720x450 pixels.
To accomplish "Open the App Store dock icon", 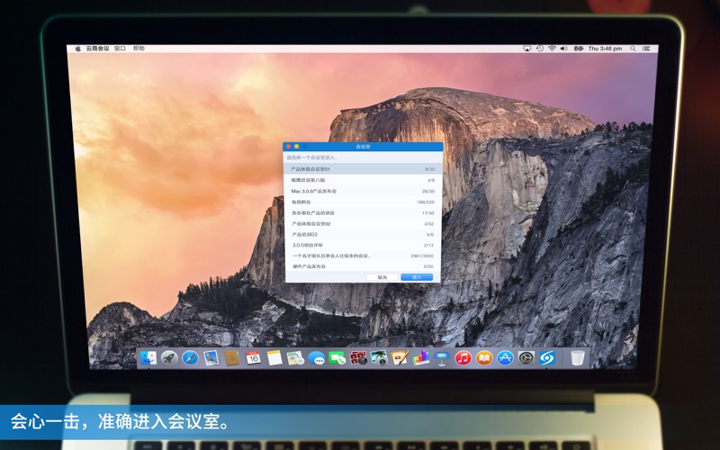I will coord(505,357).
